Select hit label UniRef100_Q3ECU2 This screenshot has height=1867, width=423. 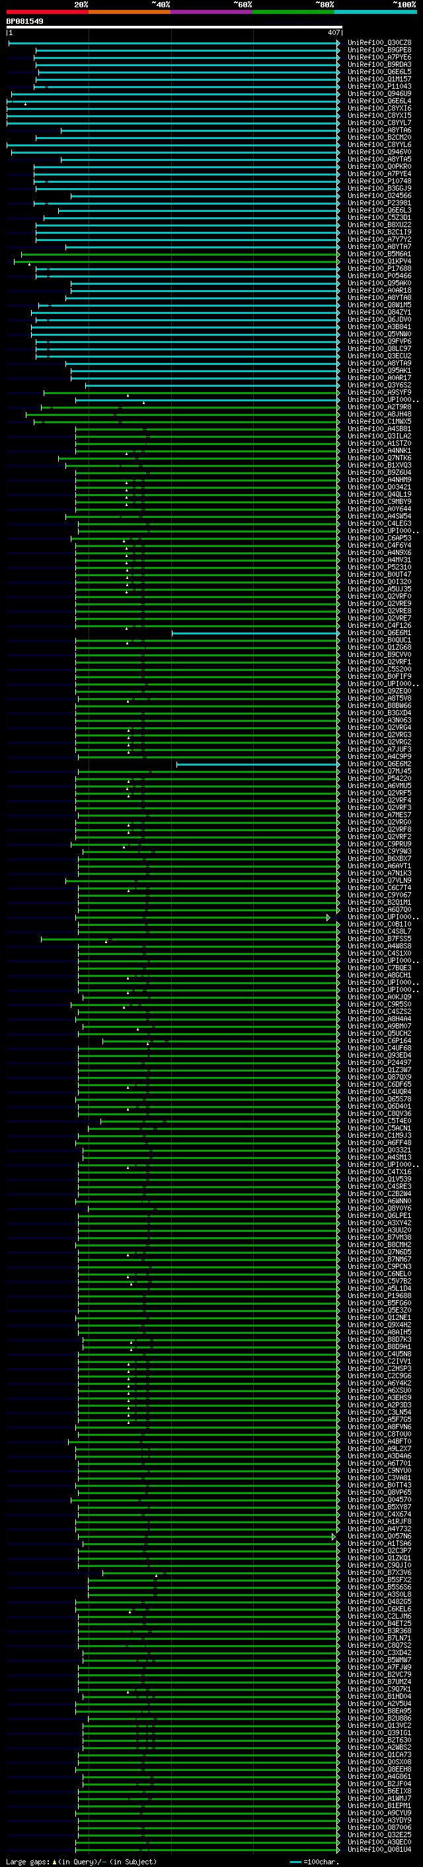pos(379,356)
